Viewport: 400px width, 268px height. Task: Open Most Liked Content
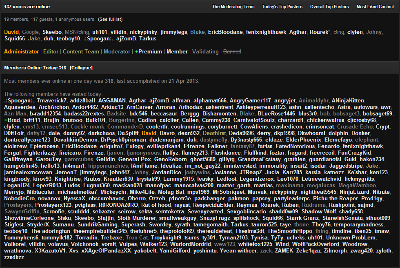pos(375,7)
